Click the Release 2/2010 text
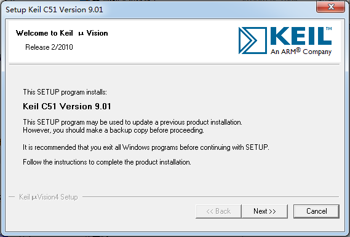The height and width of the screenshot is (237, 350). (x=49, y=47)
